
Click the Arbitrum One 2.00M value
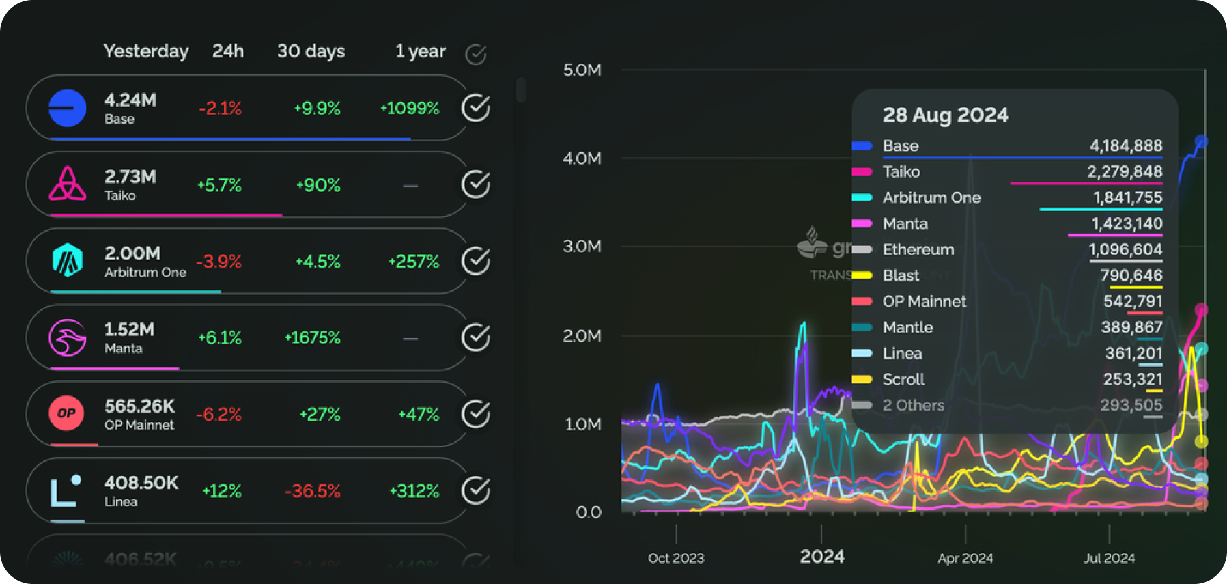(x=132, y=253)
